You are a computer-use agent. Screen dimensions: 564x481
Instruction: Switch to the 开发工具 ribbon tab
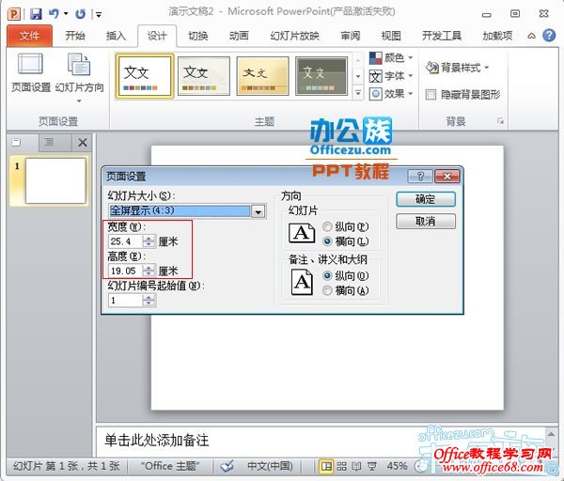(x=442, y=36)
